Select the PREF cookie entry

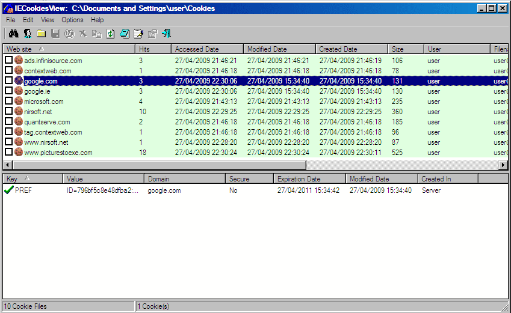[23, 190]
